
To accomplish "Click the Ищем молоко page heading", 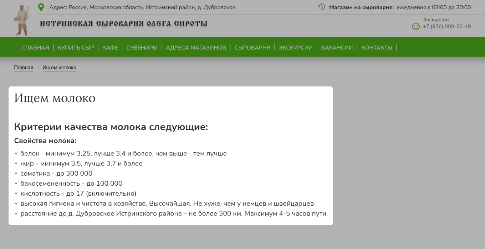I will [55, 99].
